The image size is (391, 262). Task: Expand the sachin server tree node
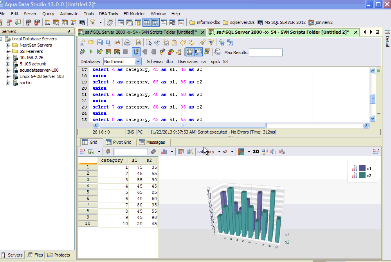pos(8,83)
